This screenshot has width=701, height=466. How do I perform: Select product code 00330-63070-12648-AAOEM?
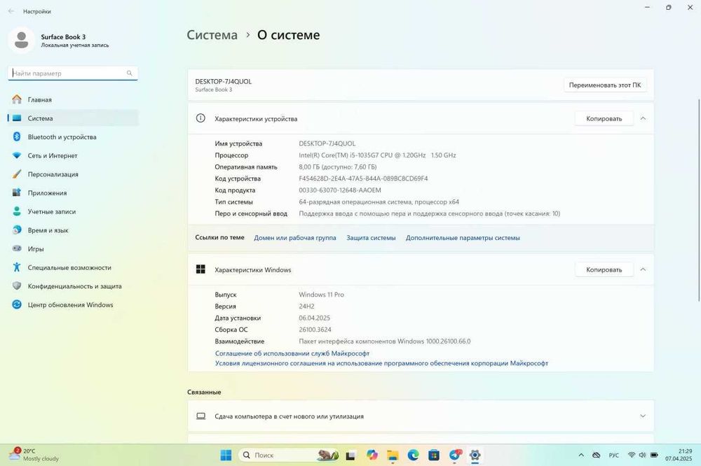(340, 190)
